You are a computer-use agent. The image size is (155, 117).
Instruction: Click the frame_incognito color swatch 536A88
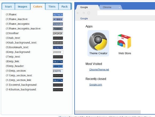58,24
